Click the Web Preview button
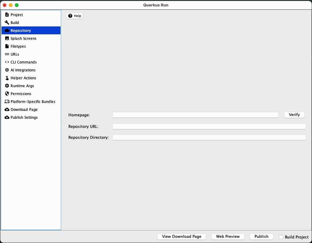This screenshot has width=312, height=243. point(228,236)
